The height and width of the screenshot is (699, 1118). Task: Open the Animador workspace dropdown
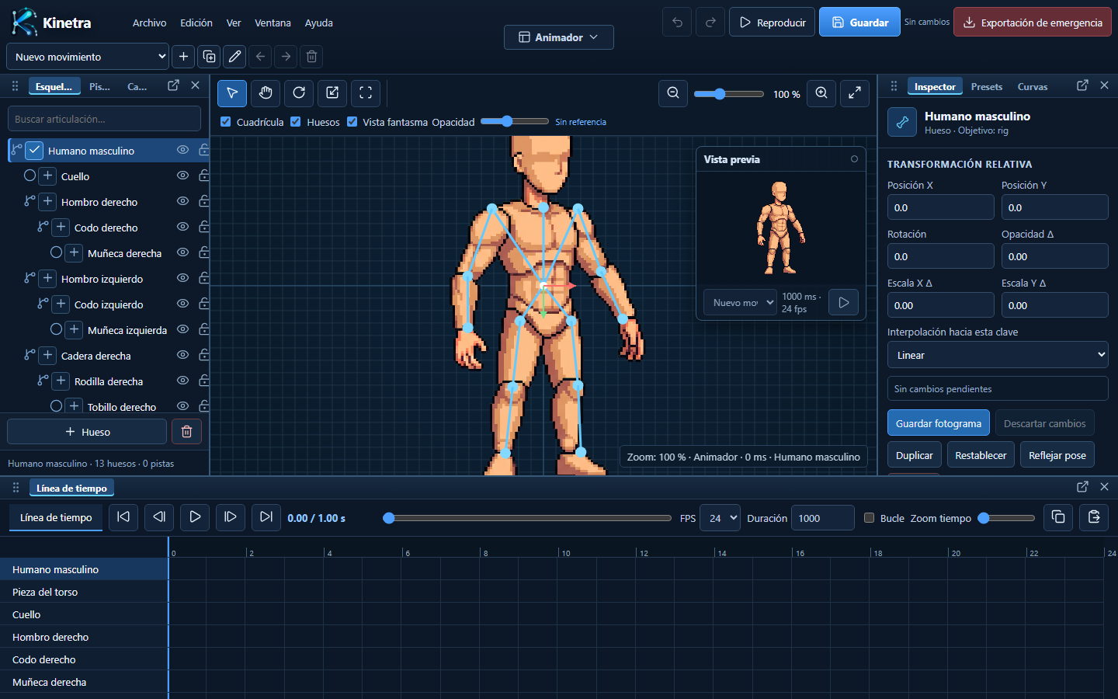point(559,37)
